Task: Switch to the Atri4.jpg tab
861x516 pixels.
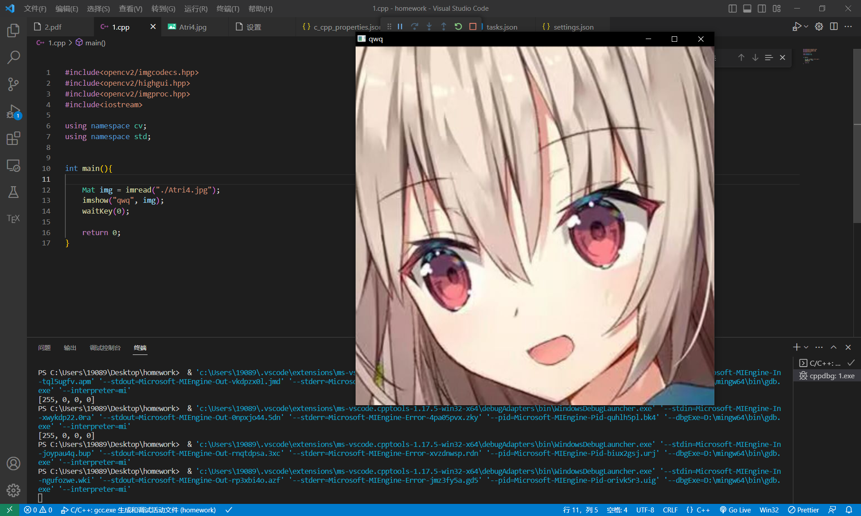Action: pyautogui.click(x=192, y=27)
